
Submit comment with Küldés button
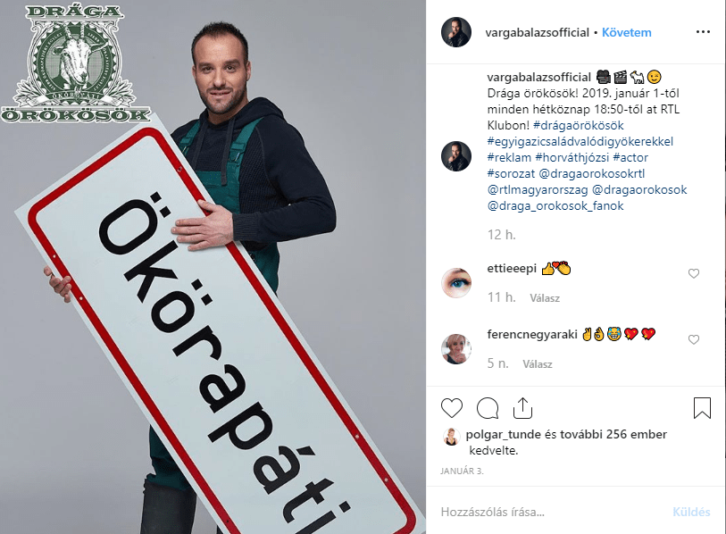coord(691,512)
